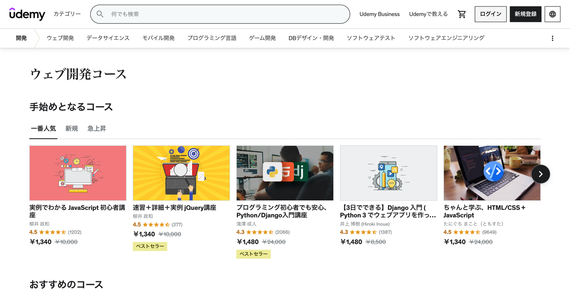Click the Udemy logo

click(27, 14)
